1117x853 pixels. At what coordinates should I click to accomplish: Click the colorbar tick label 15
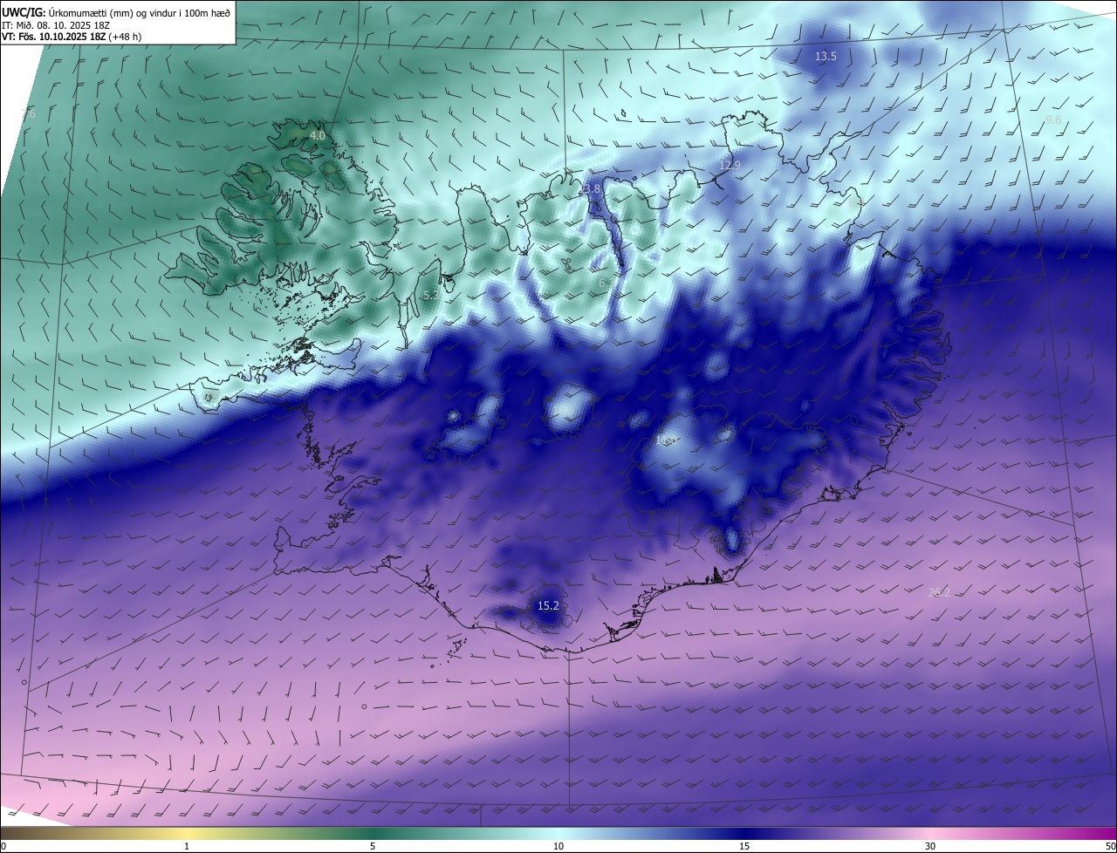pyautogui.click(x=744, y=846)
